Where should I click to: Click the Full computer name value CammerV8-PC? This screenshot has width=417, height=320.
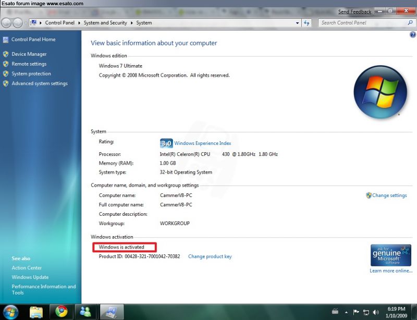[176, 204]
